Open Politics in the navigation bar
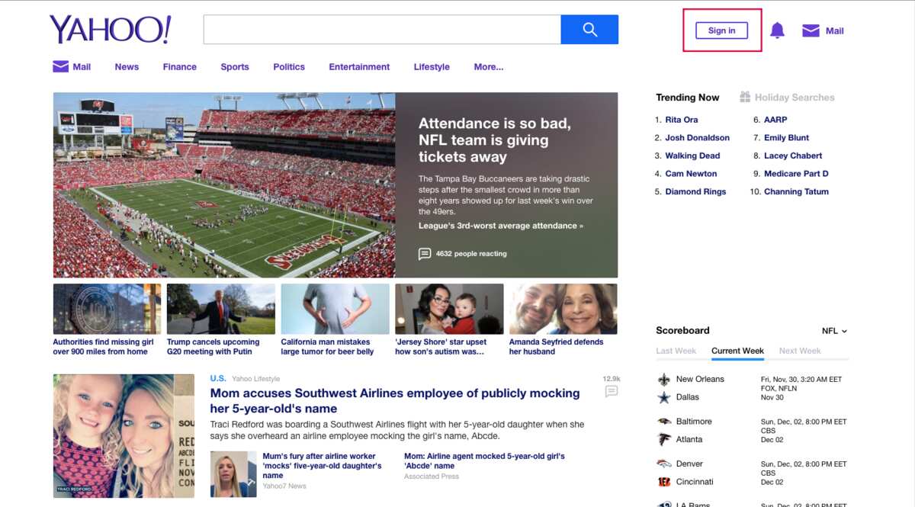915x507 pixels. coord(289,67)
